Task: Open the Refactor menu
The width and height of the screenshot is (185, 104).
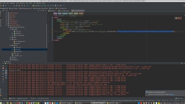Action: click(x=22, y=3)
